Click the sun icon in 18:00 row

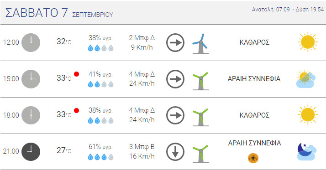point(308,114)
